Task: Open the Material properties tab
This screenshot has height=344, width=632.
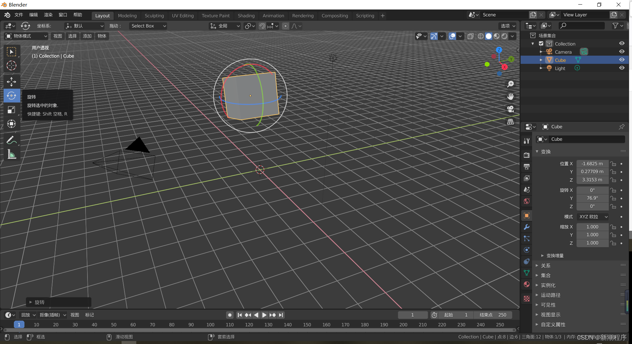Action: (527, 284)
